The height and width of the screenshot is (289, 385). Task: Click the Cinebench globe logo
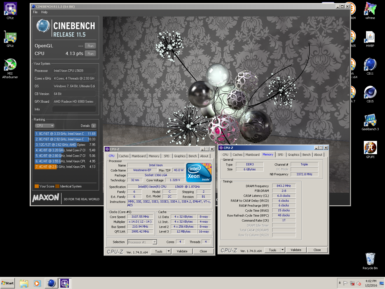click(43, 26)
